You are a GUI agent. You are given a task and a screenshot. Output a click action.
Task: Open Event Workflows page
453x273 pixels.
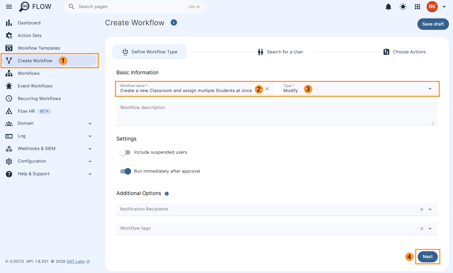35,86
